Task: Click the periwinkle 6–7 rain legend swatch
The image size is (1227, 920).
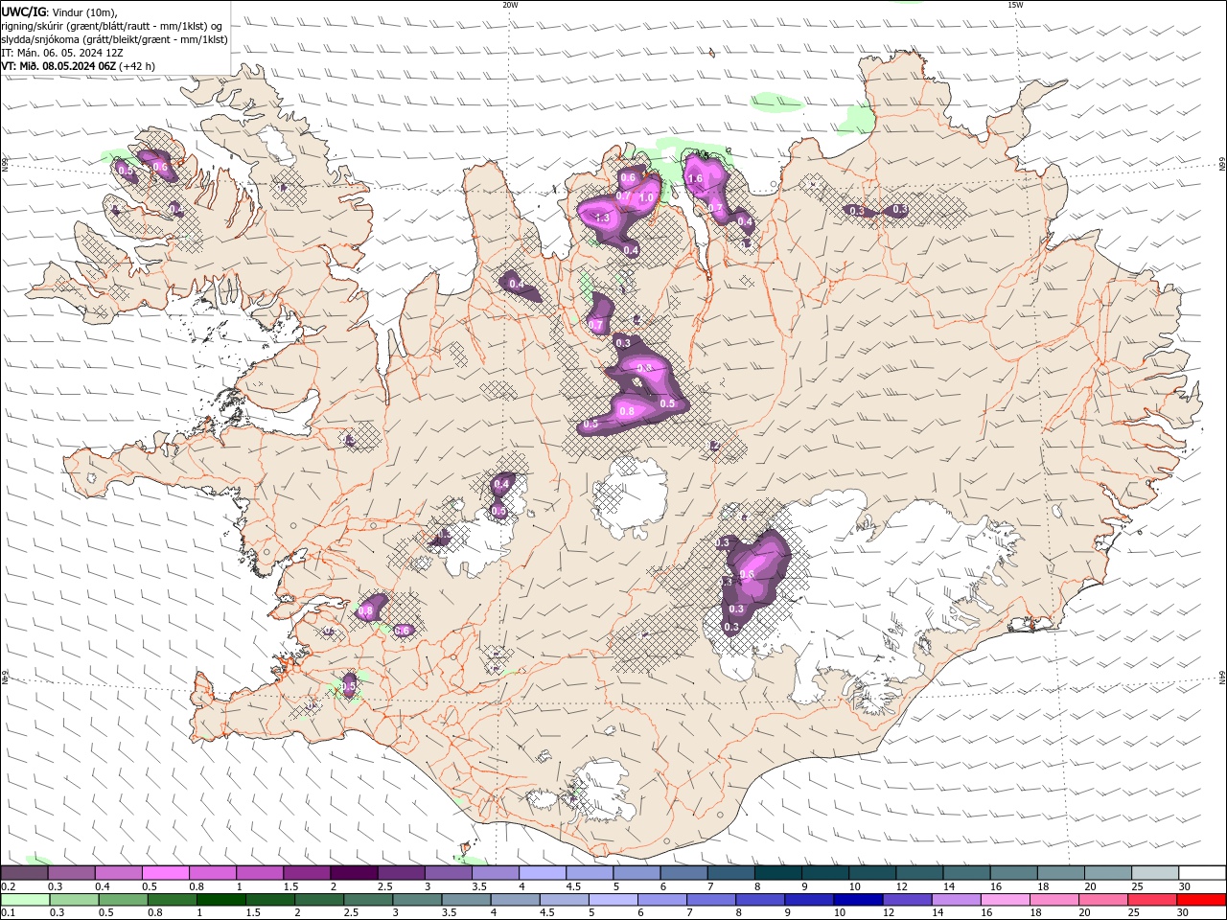Action: click(x=661, y=900)
